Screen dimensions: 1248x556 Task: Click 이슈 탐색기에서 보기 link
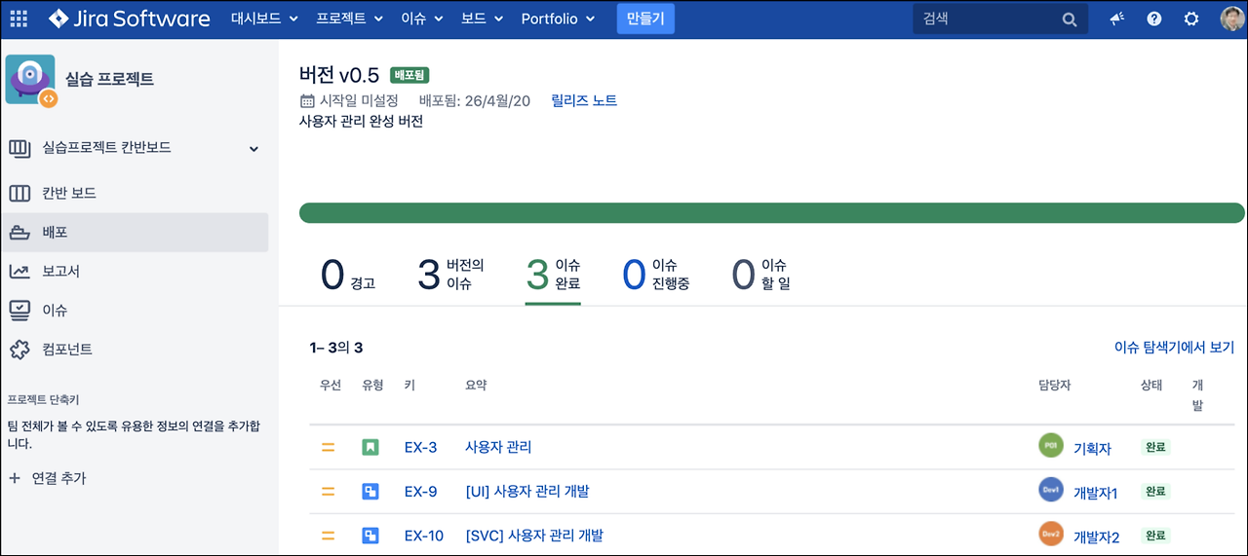1174,347
